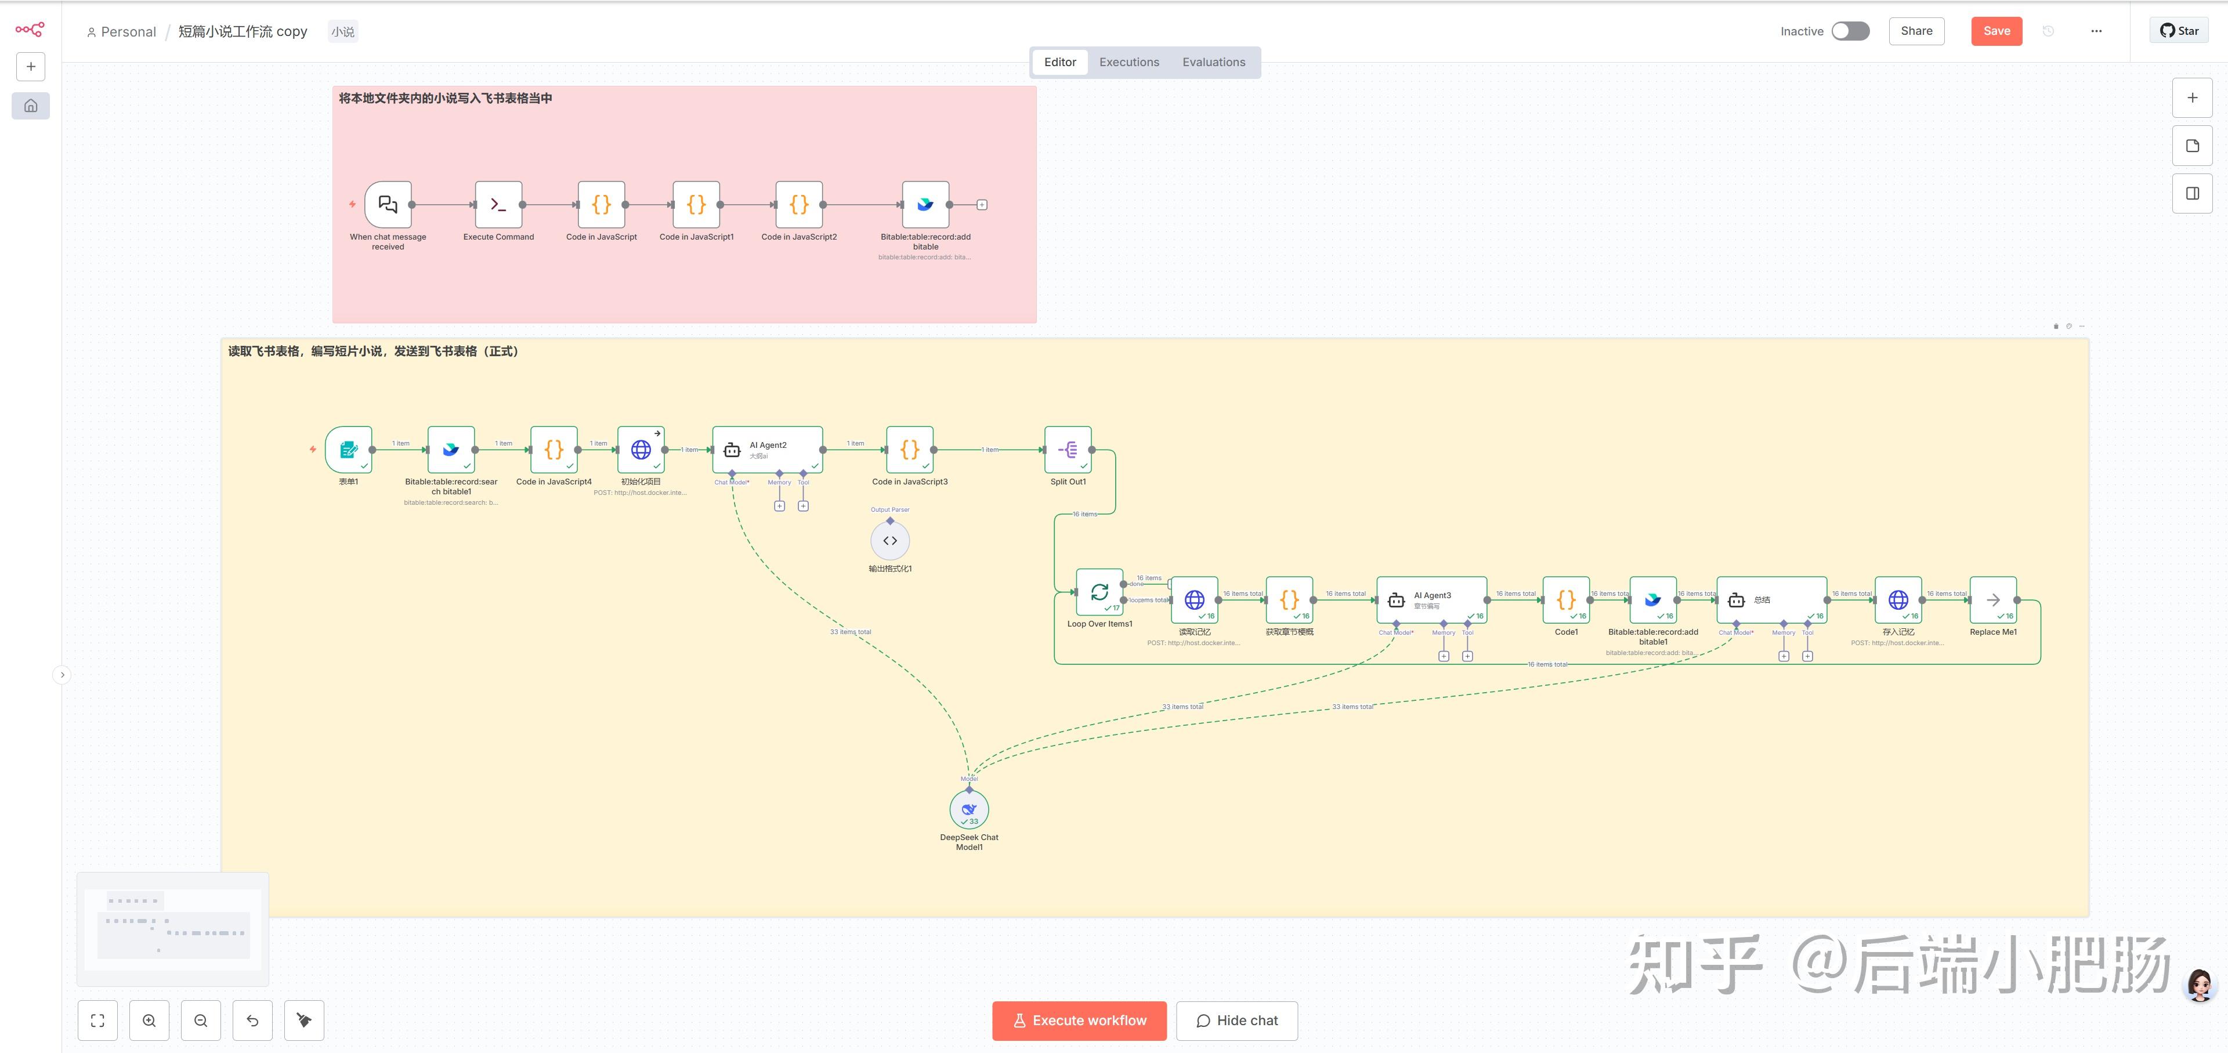Expand the collapsed left sidebar chevron
The height and width of the screenshot is (1053, 2228).
62,674
